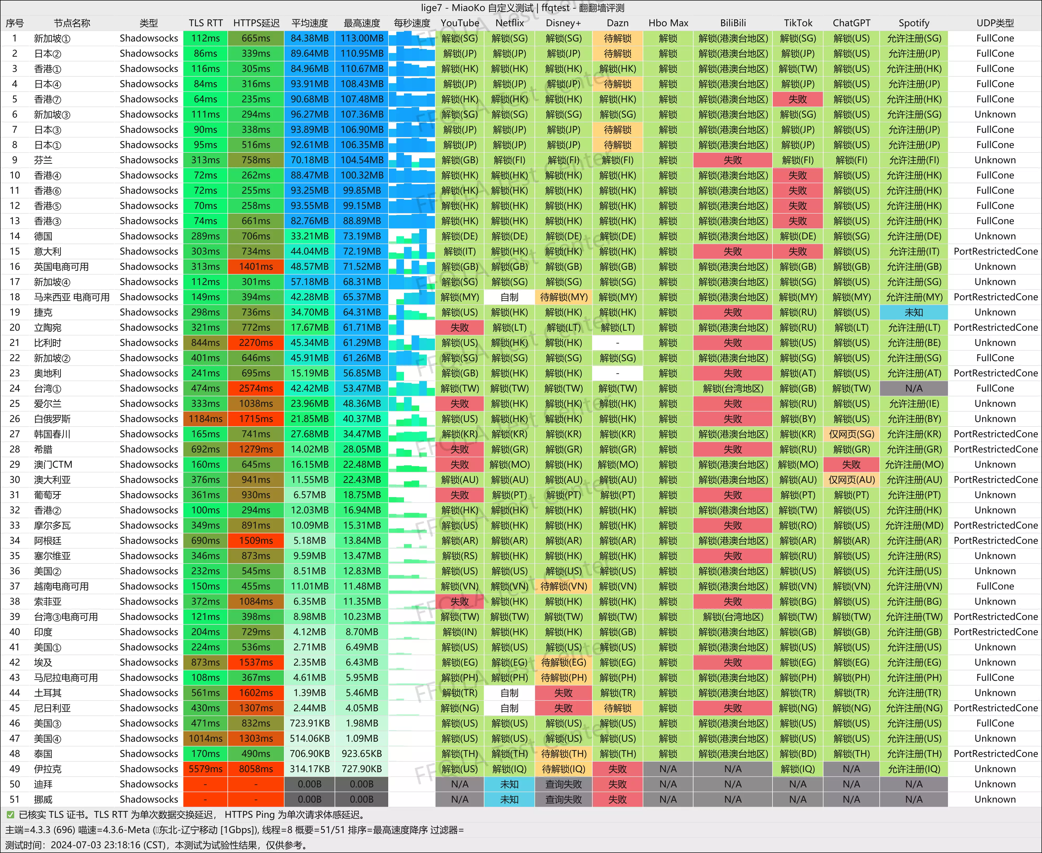The width and height of the screenshot is (1042, 853).
Task: Click Hbo Max N/A cell in the 伊拉克 row
Action: coord(668,770)
